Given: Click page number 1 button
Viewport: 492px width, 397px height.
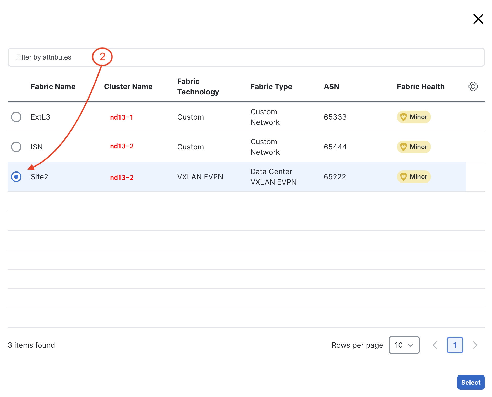Looking at the screenshot, I should (455, 345).
